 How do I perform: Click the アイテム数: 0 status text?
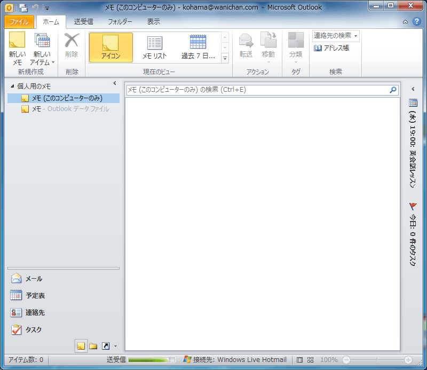pos(26,360)
